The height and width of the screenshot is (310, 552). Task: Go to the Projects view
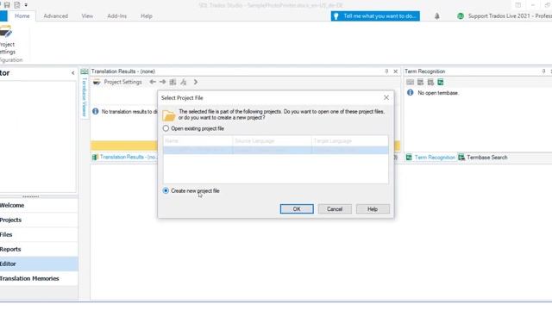[x=39, y=220]
